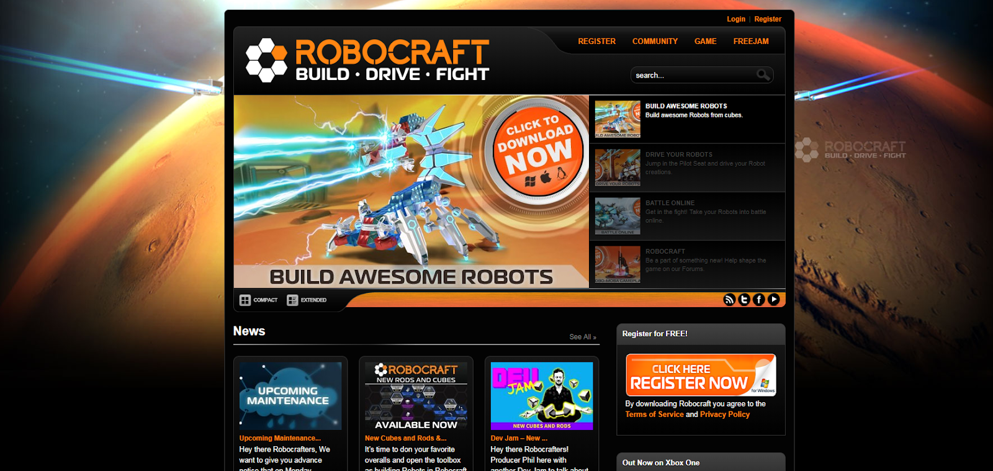Click the search magnifier icon
The width and height of the screenshot is (993, 471).
tap(763, 75)
